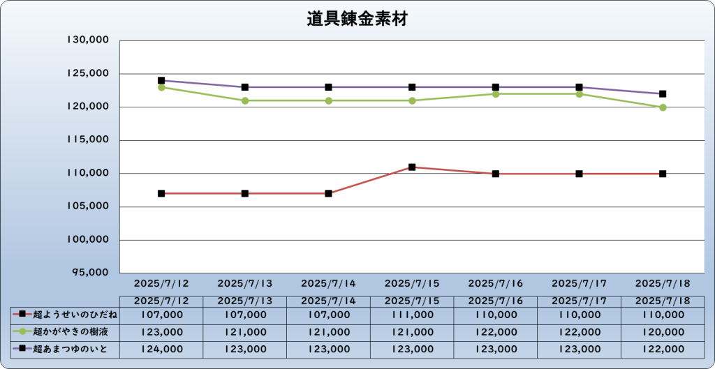Screen dimensions: 715x369
Task: Click the purple line marker at 2025/7/12
Action: (161, 80)
